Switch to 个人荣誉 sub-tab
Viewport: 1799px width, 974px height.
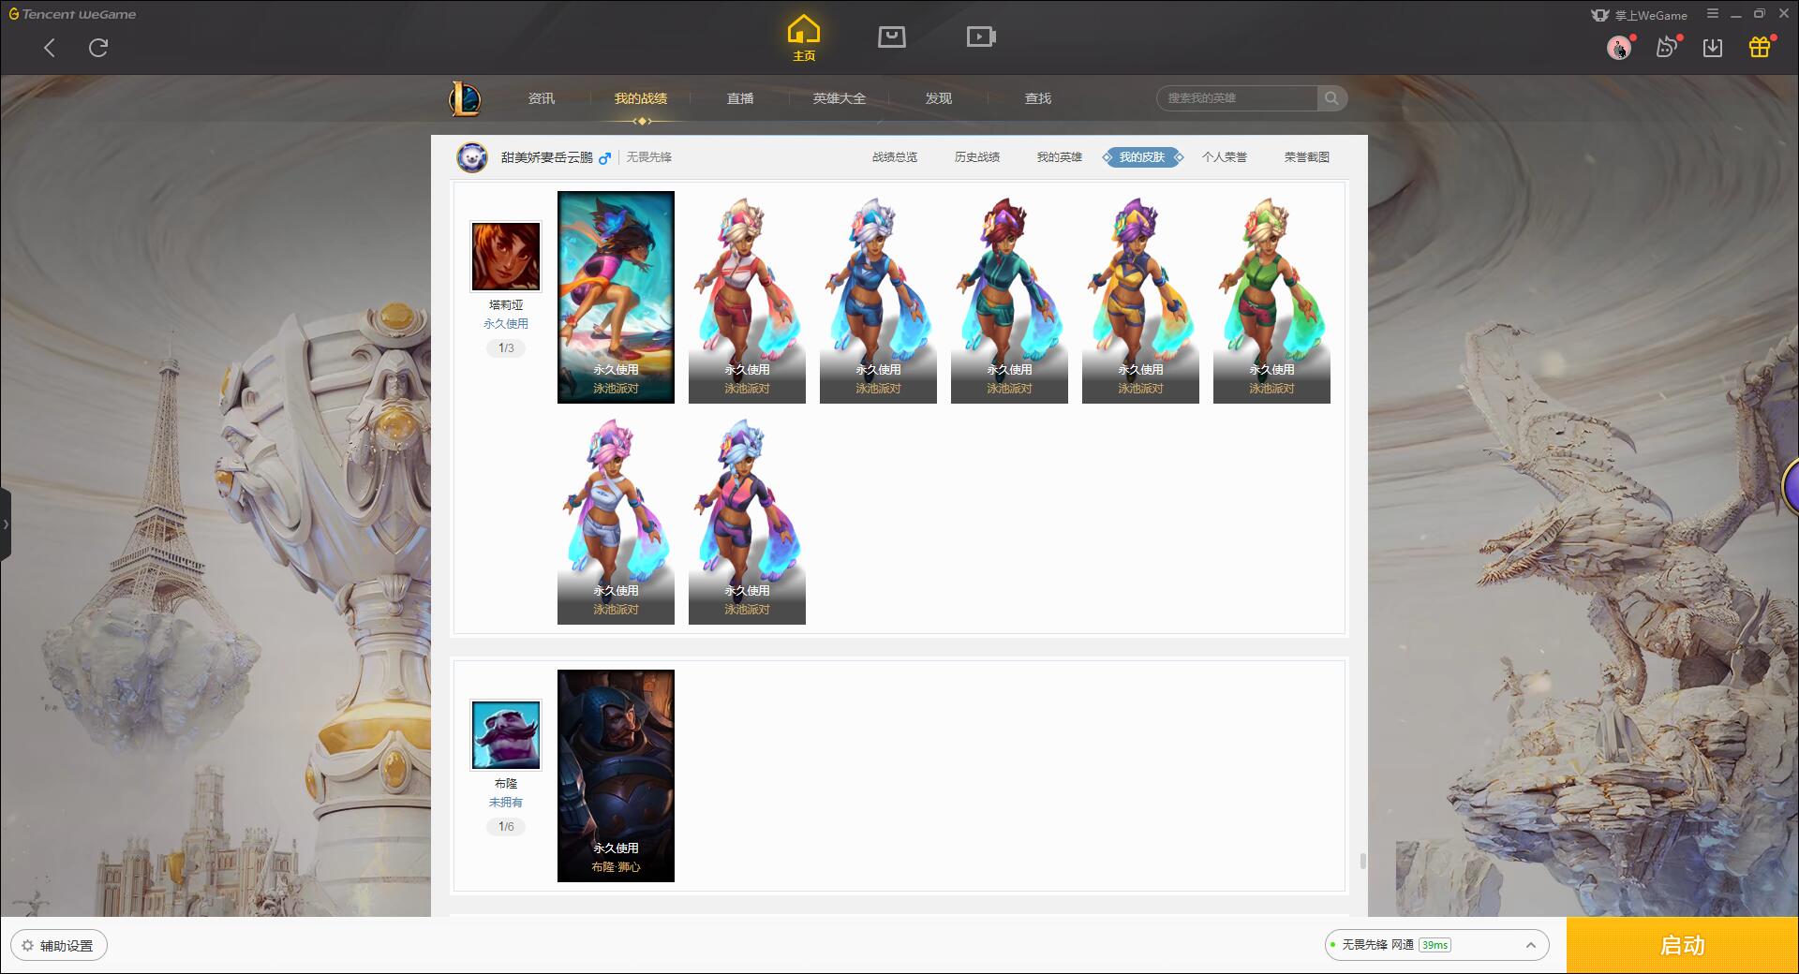(x=1225, y=157)
